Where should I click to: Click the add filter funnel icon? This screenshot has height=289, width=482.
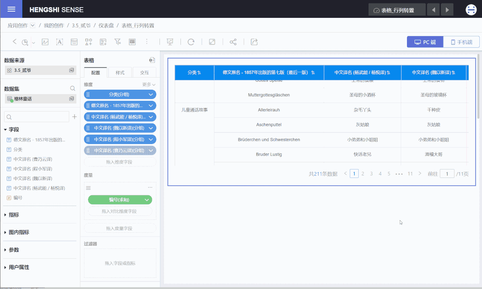point(117,42)
